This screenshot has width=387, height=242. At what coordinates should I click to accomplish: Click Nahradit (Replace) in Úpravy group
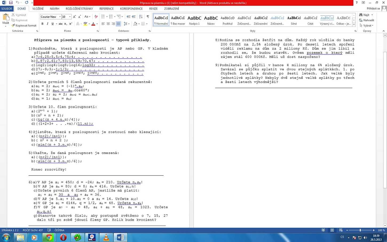click(366, 20)
